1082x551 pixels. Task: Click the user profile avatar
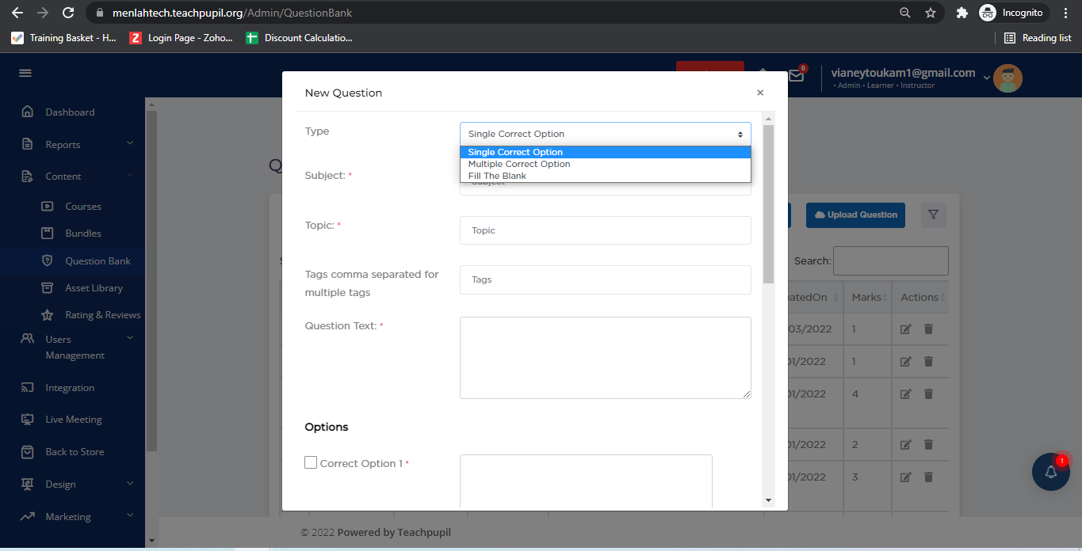1007,78
